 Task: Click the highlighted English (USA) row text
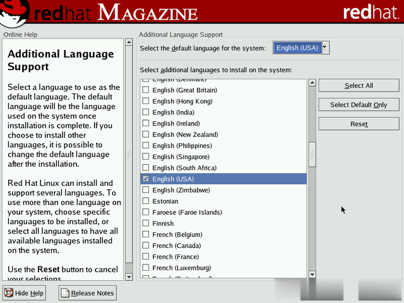tap(173, 179)
